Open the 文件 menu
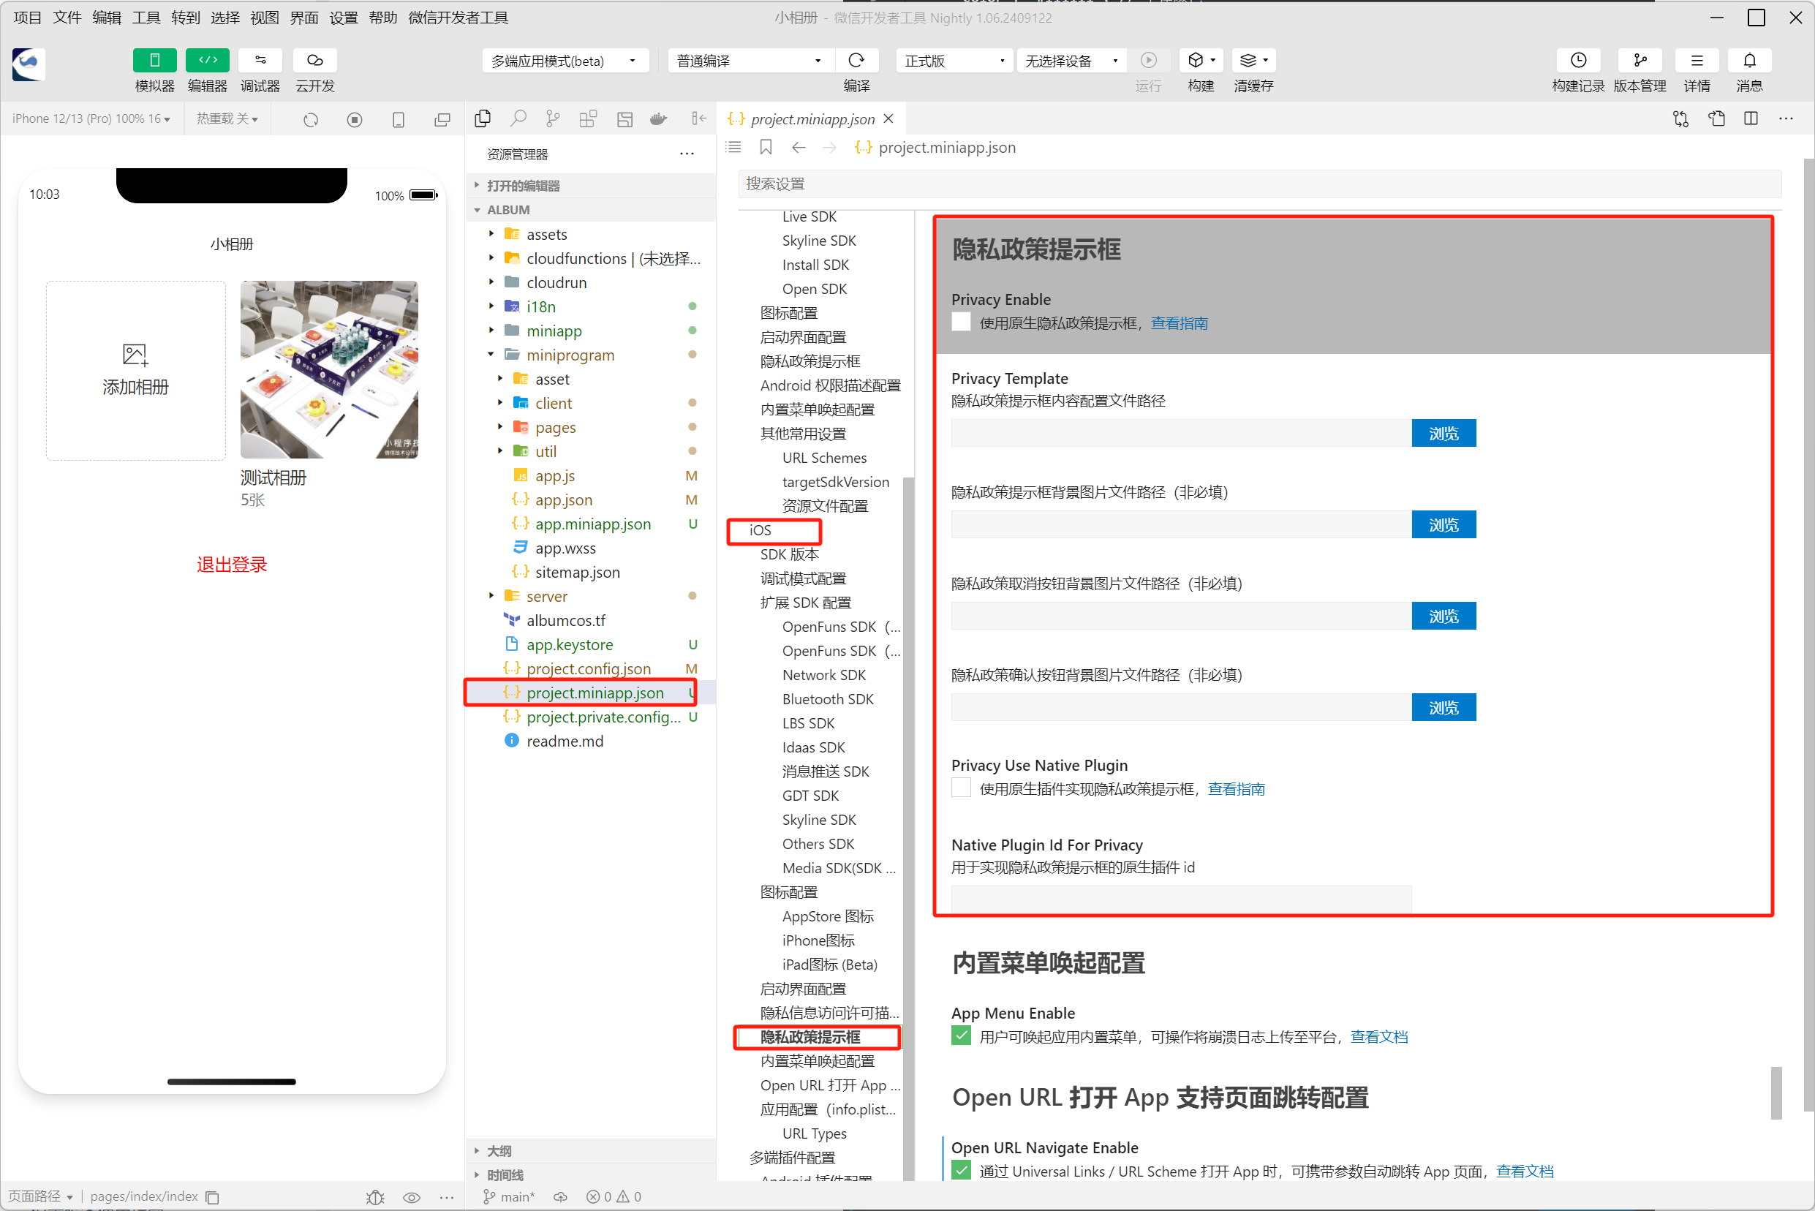The height and width of the screenshot is (1211, 1815). coord(67,17)
